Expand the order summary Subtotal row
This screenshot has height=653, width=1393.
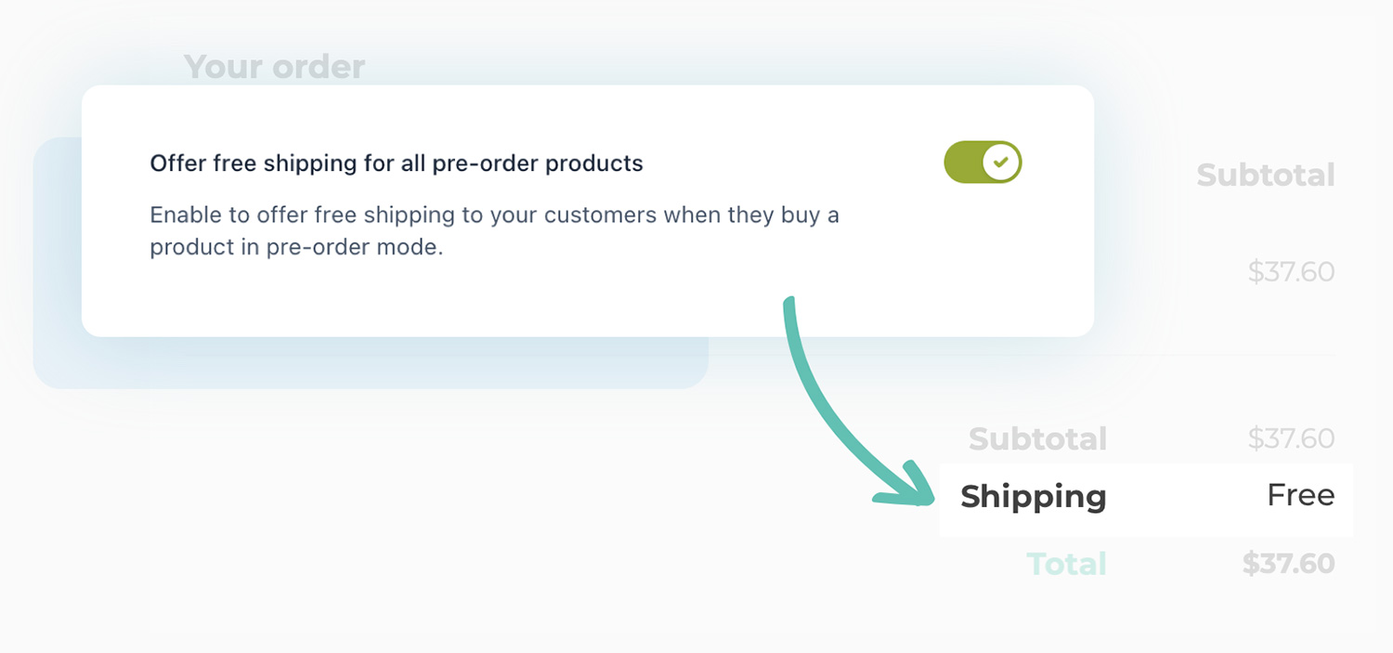click(x=1037, y=438)
